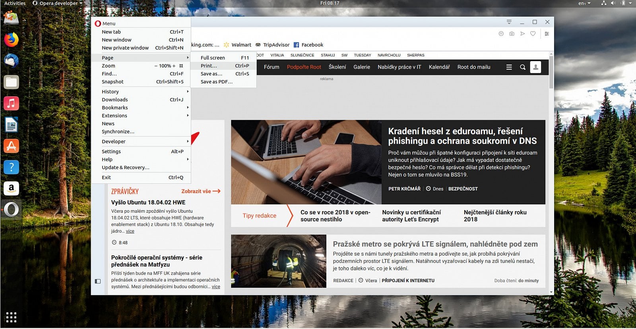Select Synchronize... menu entry
636x329 pixels.
tap(141, 131)
